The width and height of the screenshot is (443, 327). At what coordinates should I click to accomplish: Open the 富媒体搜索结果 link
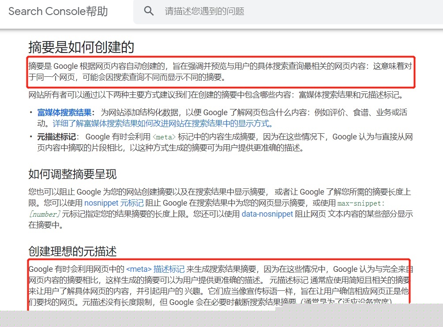(x=64, y=113)
